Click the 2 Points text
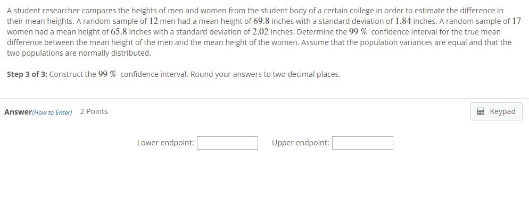The height and width of the screenshot is (200, 529). 94,111
